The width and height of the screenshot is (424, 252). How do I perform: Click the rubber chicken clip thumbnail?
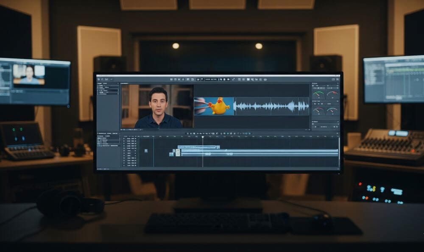tap(214, 106)
